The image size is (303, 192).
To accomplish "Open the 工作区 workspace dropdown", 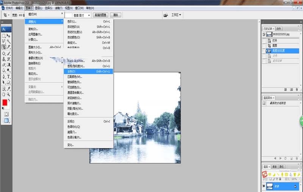I will point(176,15).
